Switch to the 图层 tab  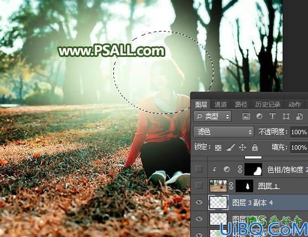click(201, 104)
